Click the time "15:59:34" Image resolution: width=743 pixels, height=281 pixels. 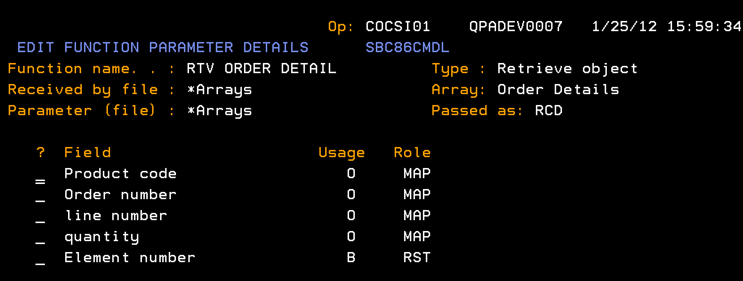[704, 27]
